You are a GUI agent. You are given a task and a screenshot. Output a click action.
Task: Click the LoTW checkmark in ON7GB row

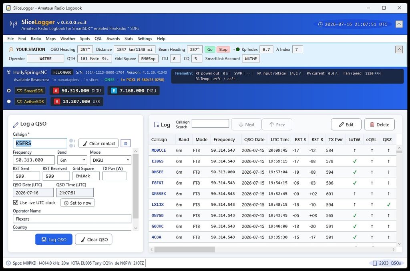355,216
